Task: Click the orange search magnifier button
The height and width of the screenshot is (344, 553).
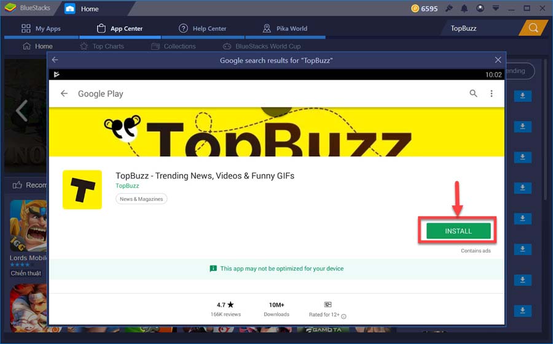Action: coord(533,28)
